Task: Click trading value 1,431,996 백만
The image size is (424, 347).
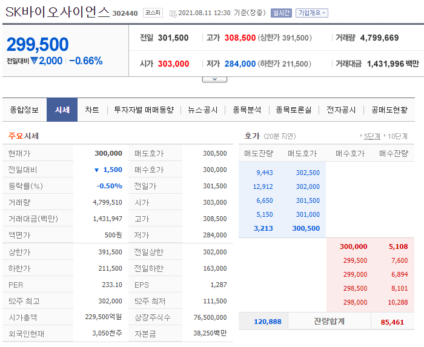Action: 393,64
